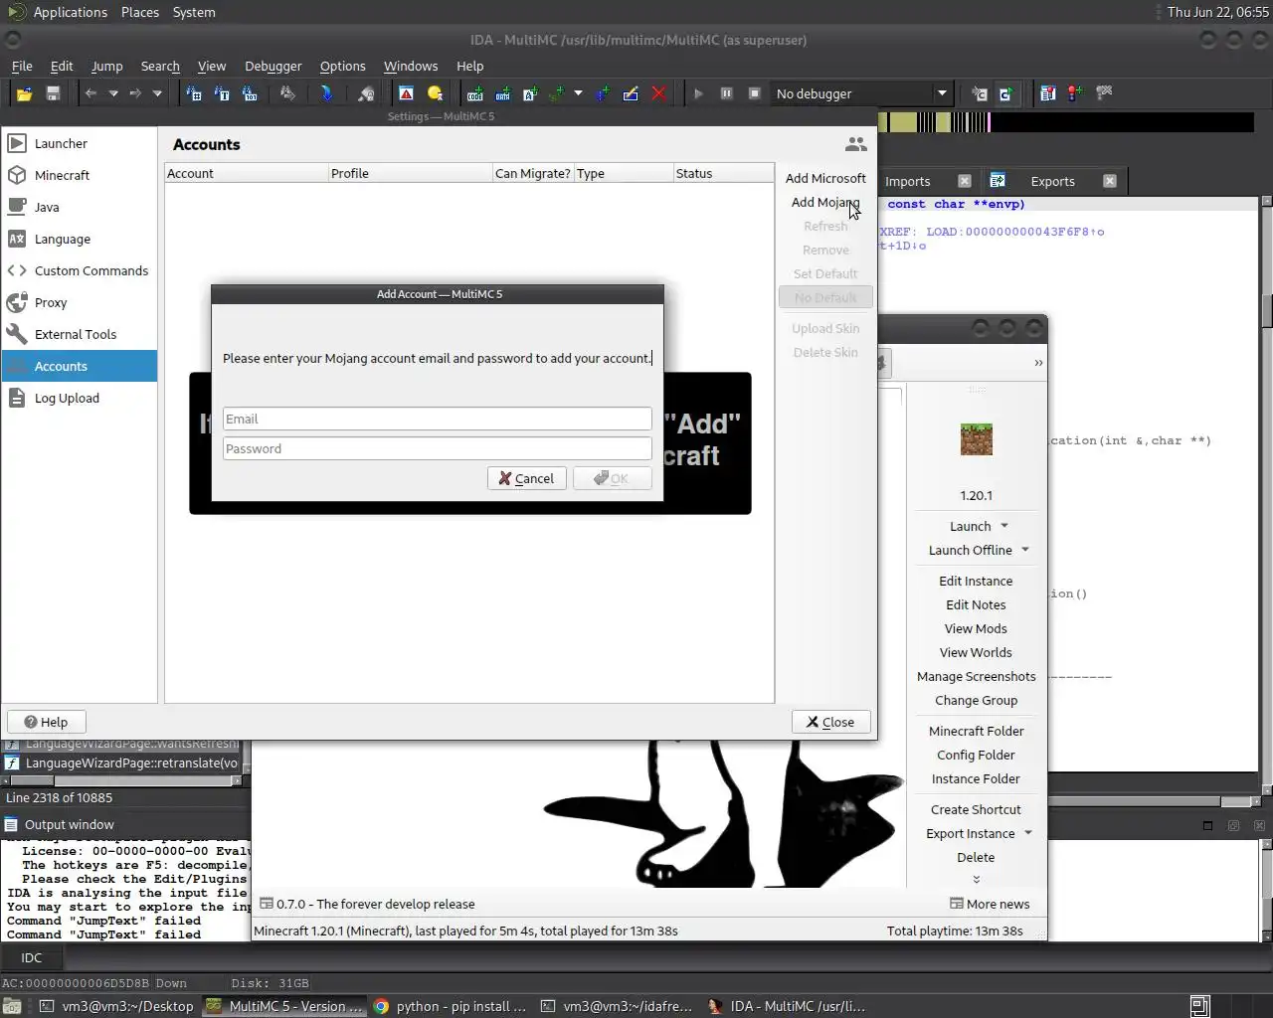This screenshot has width=1273, height=1018.
Task: Open the File menu in IDA
Action: tap(22, 66)
